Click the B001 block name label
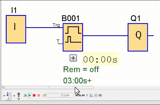The width and height of the screenshot is (160, 105). 71,18
